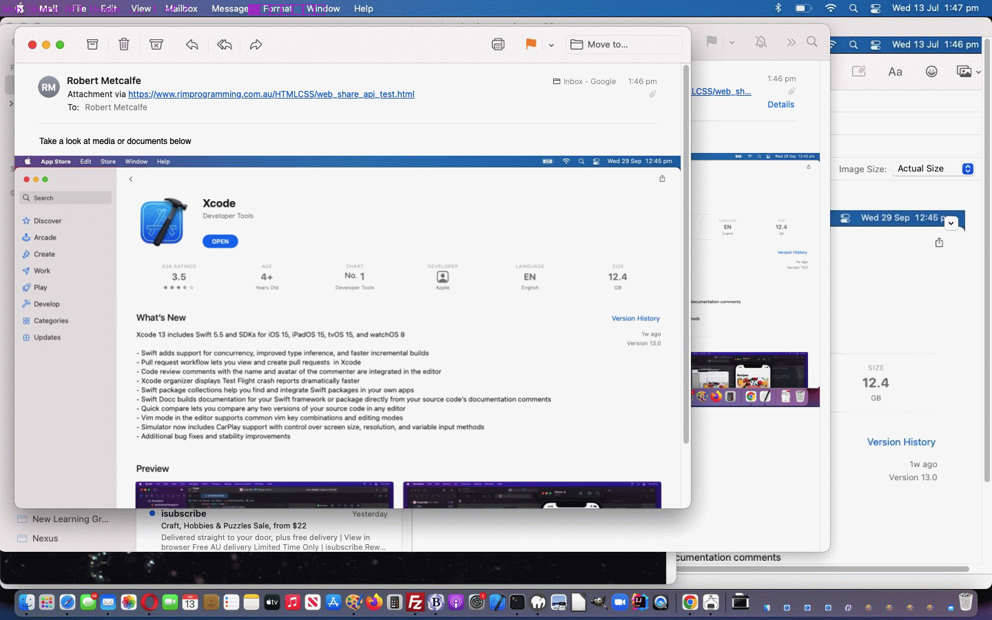This screenshot has width=992, height=620.
Task: Click horizontal scrollbar in compose window
Action: pos(823,569)
